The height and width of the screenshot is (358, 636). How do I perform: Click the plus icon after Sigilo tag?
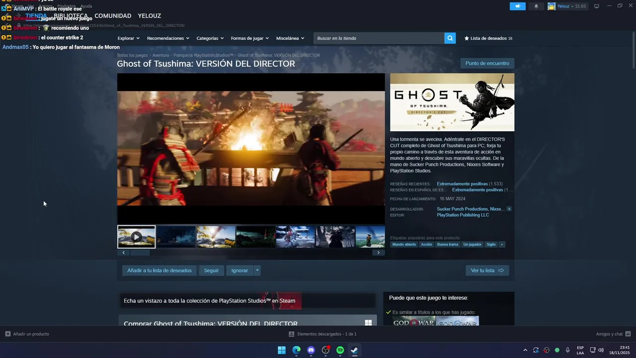(x=502, y=245)
